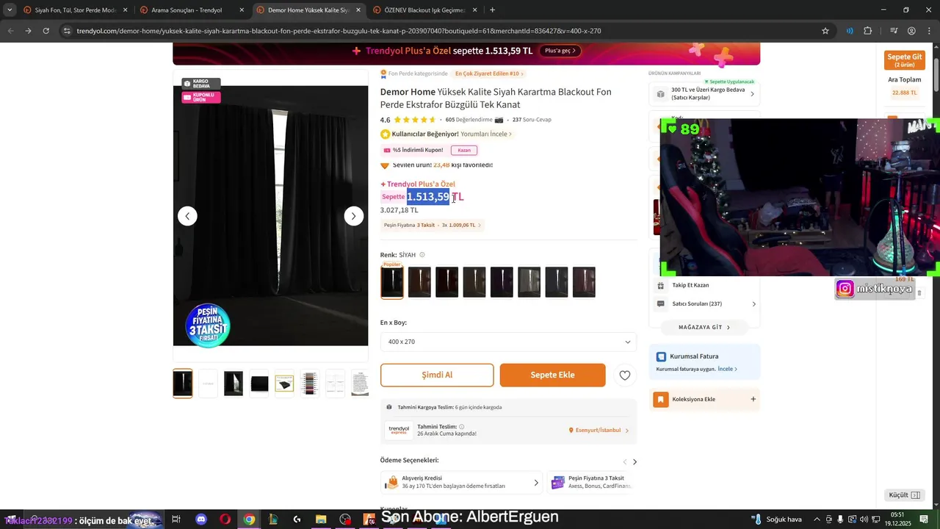Open the Chrome profile avatar

pyautogui.click(x=911, y=31)
